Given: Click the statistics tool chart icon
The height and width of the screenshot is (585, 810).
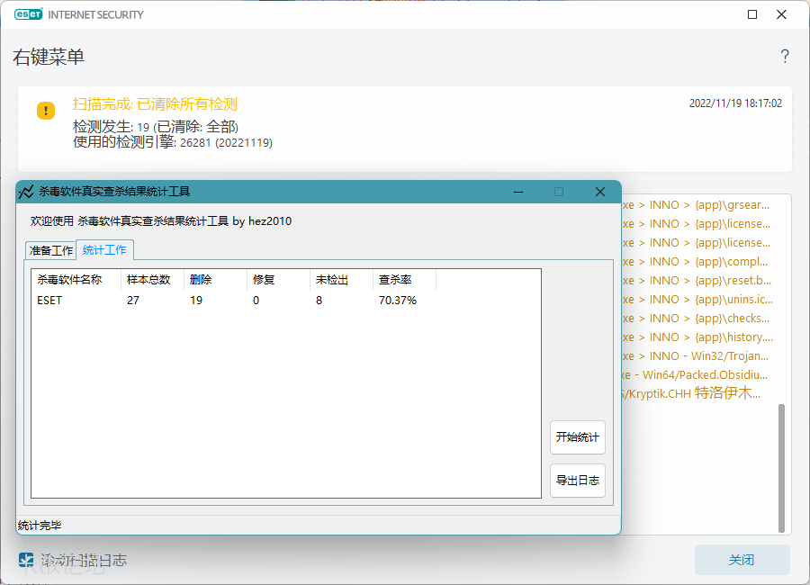Looking at the screenshot, I should pyautogui.click(x=26, y=192).
